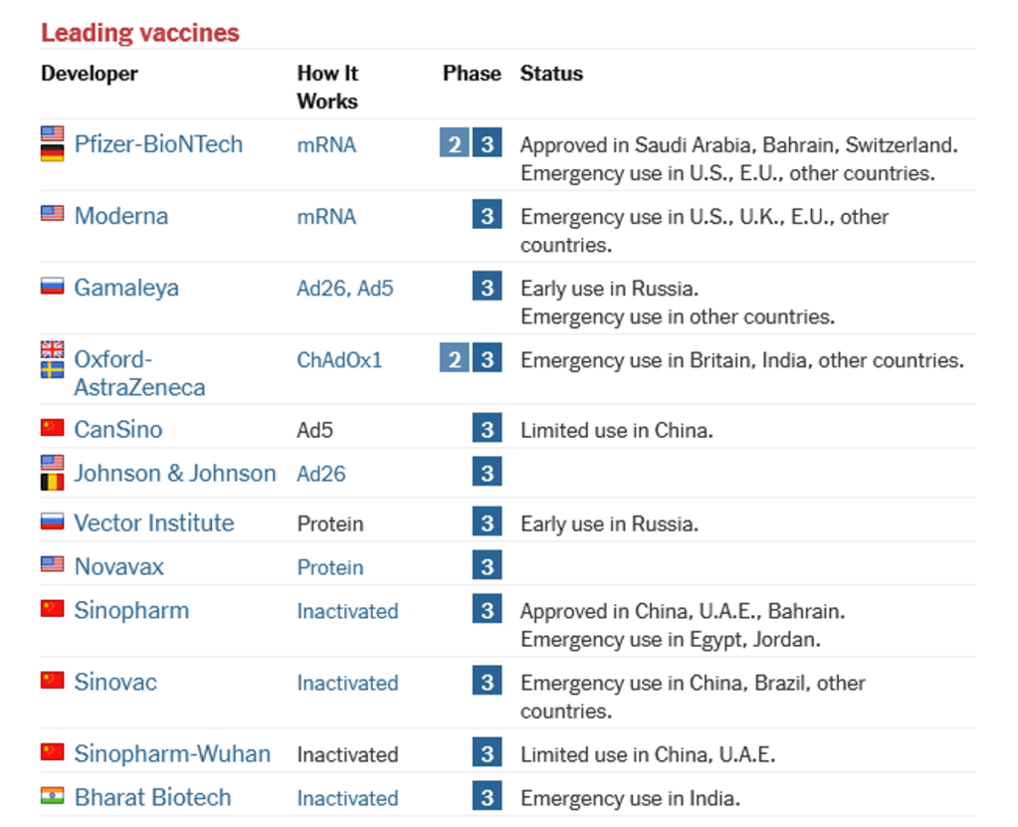The image size is (1018, 827).
Task: Click the Phase 3 badge for Novavax
Action: (x=487, y=566)
